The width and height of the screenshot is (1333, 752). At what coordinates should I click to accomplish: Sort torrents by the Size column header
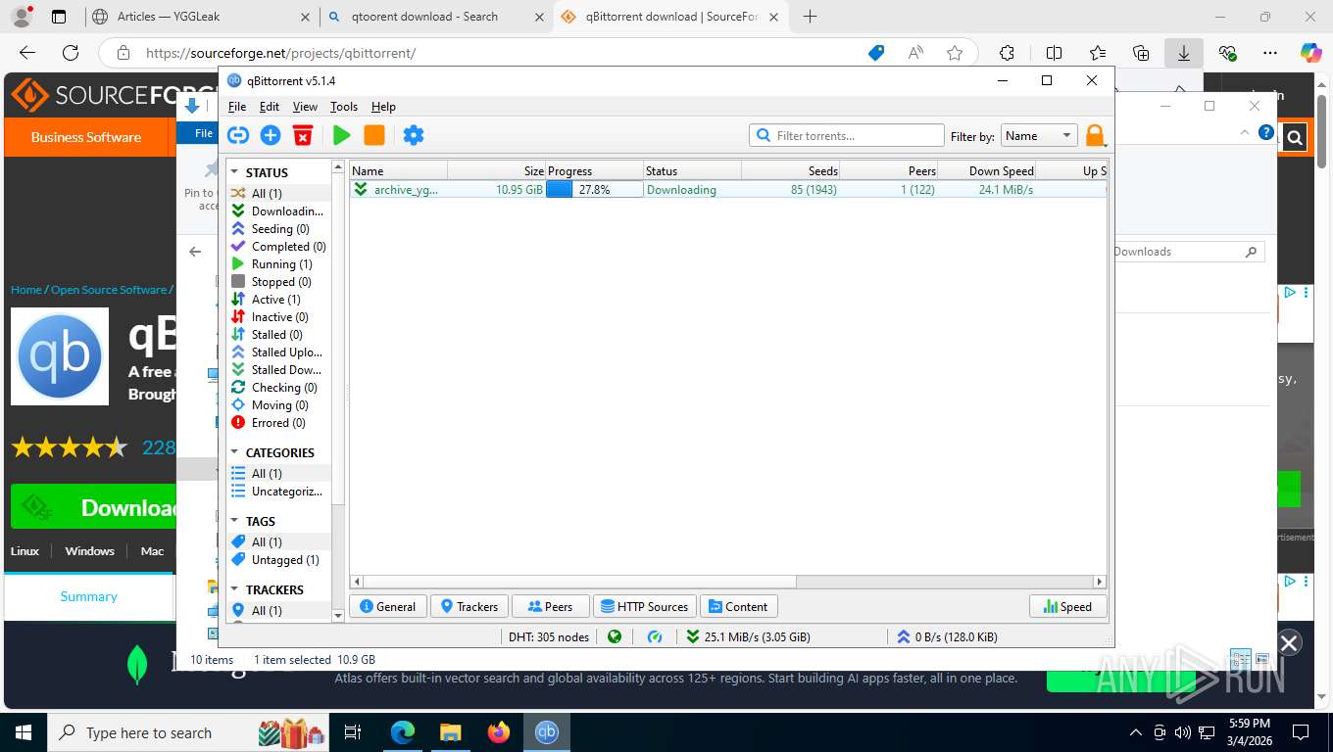[496, 171]
